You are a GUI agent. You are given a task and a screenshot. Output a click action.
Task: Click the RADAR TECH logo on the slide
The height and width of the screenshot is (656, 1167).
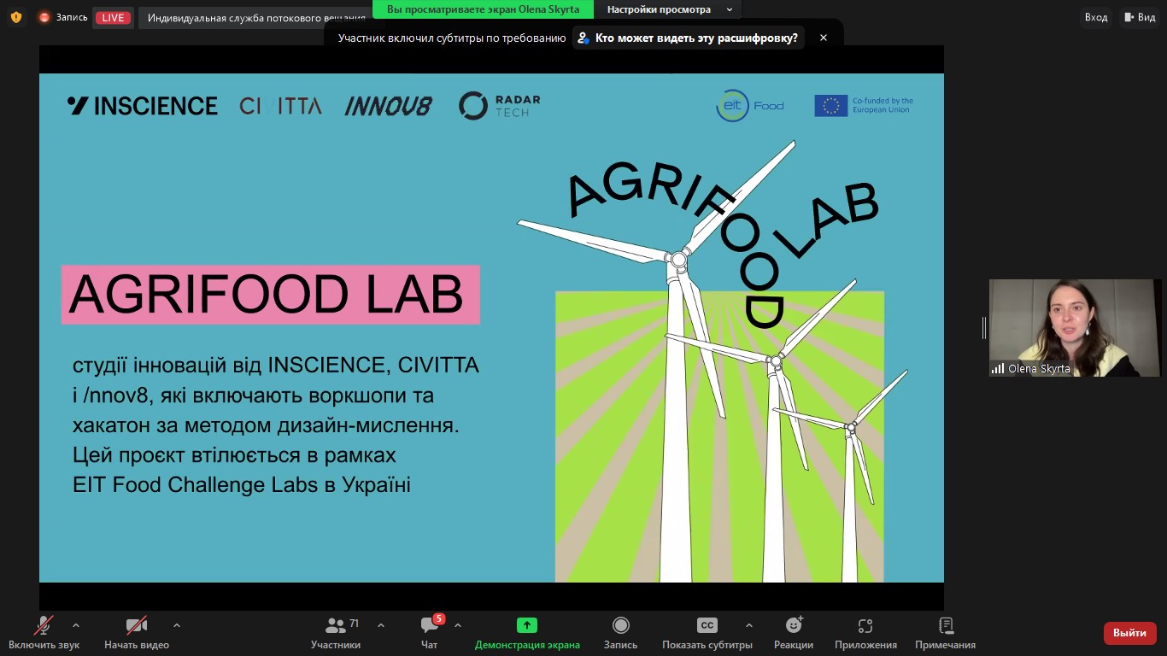(x=500, y=106)
